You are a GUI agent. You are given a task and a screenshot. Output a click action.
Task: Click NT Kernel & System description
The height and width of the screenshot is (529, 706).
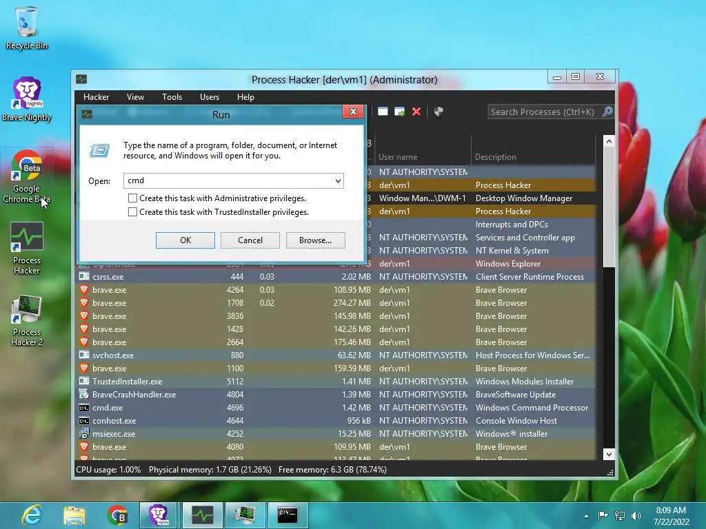coord(512,251)
